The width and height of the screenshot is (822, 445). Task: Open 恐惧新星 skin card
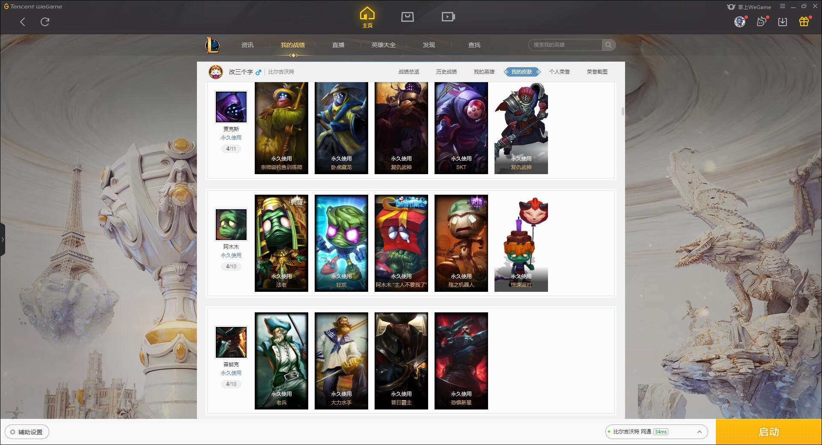click(461, 361)
